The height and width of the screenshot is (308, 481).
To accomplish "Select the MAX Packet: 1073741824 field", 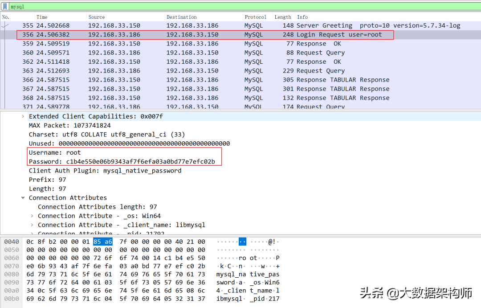I will pos(69,126).
